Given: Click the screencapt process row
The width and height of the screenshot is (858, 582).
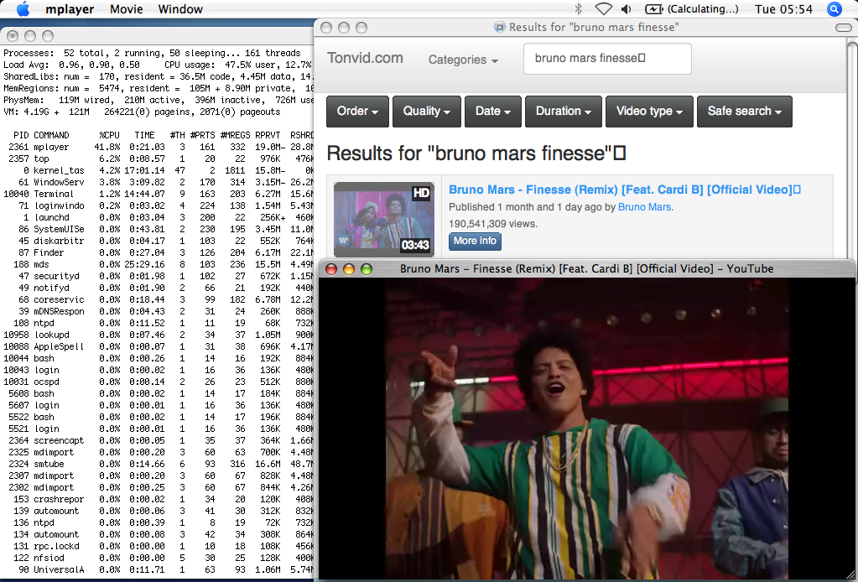Looking at the screenshot, I should point(159,440).
